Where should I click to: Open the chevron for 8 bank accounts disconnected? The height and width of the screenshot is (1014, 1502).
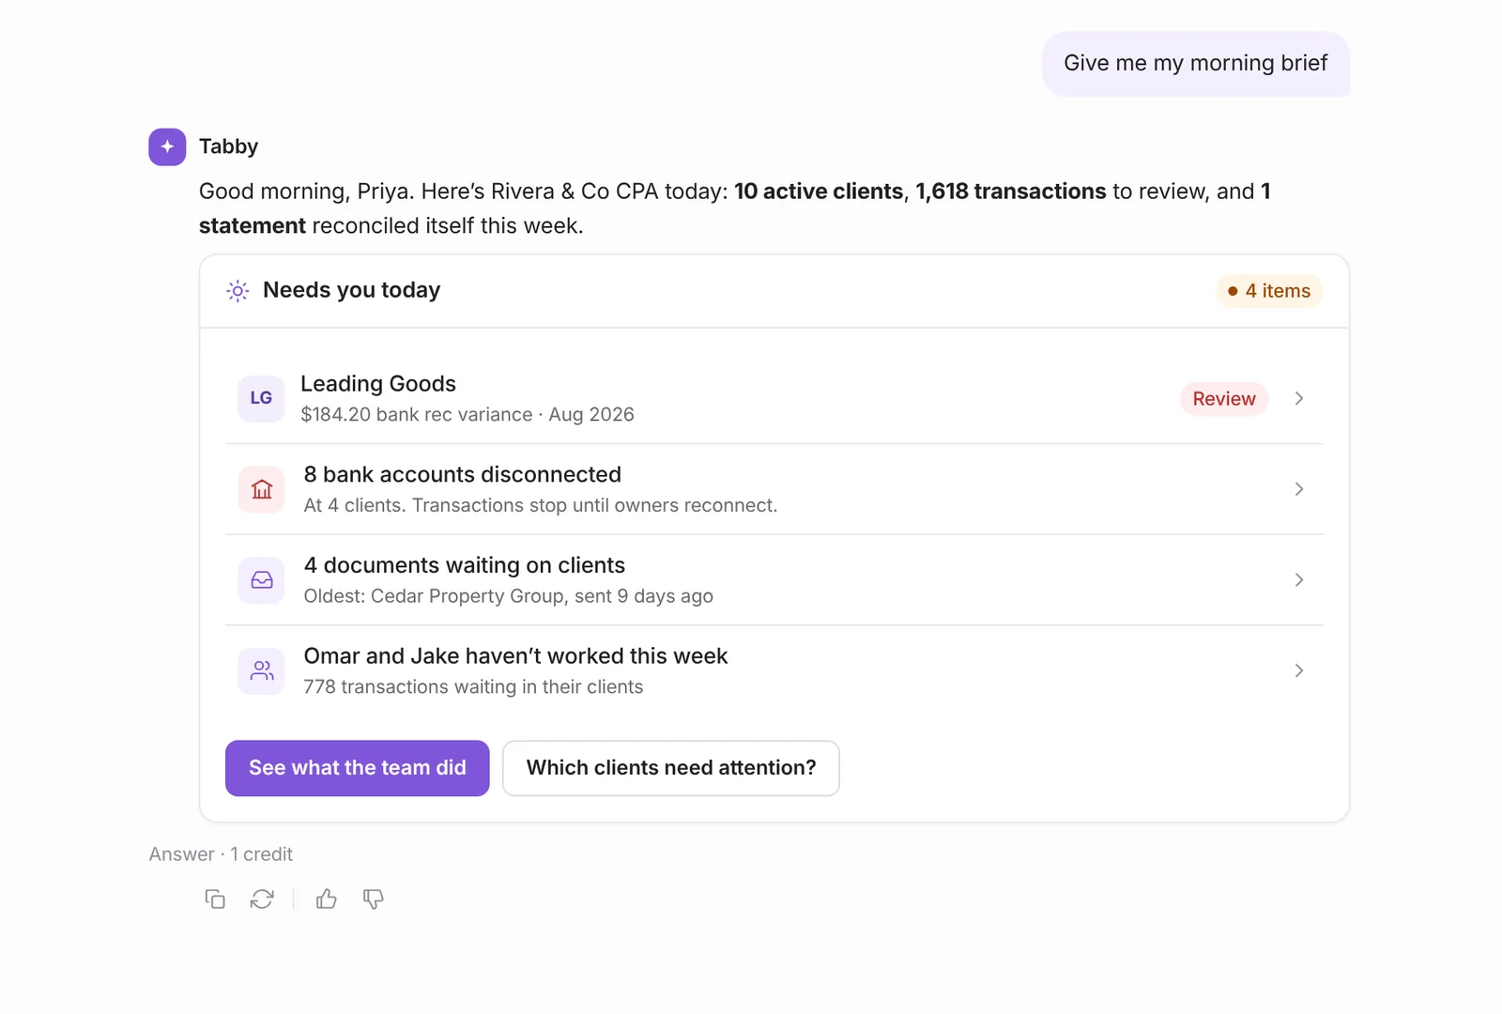pos(1299,489)
